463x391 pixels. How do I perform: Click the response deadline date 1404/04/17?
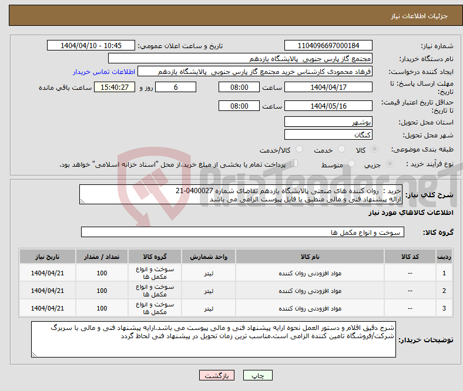pyautogui.click(x=328, y=87)
